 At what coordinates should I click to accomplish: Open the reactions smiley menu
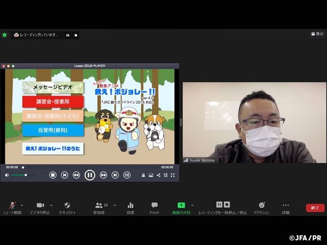pos(262,208)
